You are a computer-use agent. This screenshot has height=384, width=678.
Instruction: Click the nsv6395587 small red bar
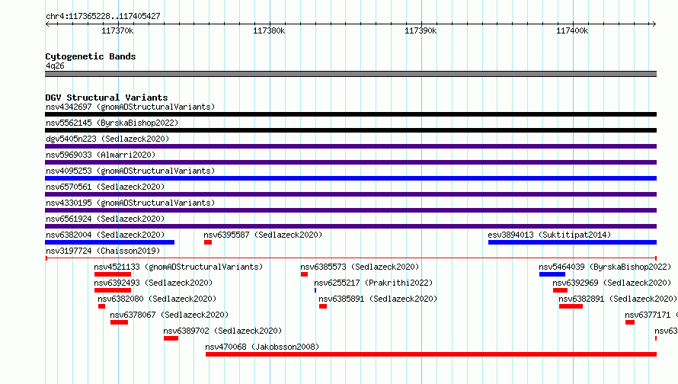pyautogui.click(x=208, y=242)
